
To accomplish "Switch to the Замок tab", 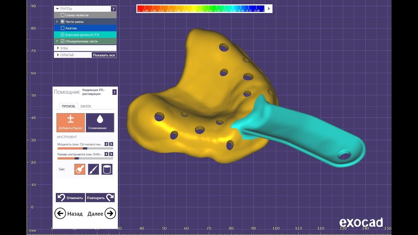I will 86,106.
